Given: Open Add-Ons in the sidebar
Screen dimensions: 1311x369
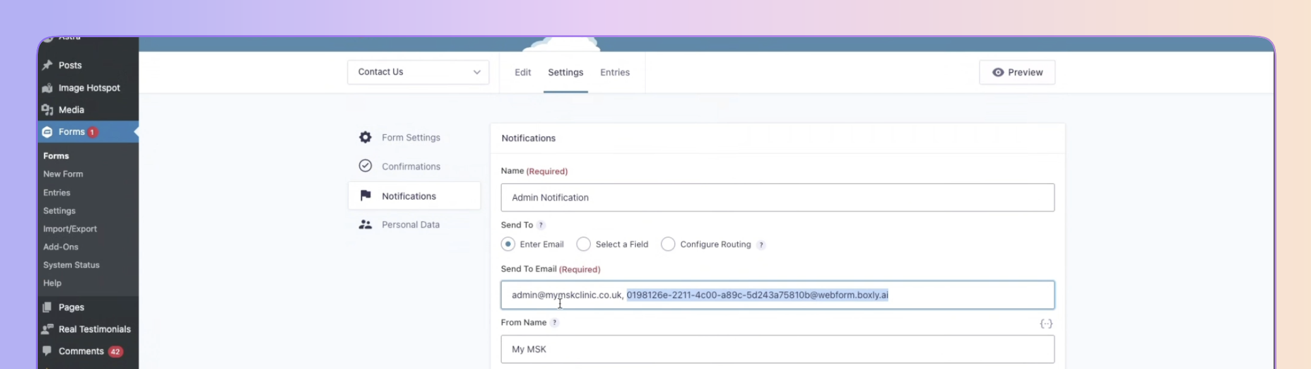Looking at the screenshot, I should [x=61, y=247].
